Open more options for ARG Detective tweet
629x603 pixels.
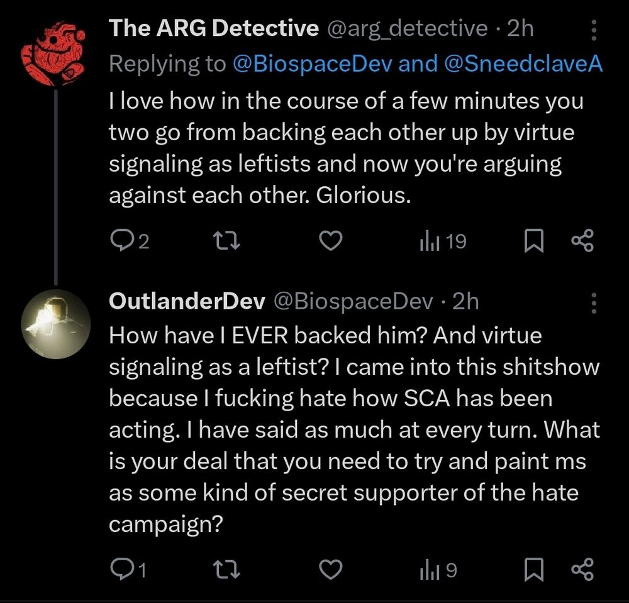tap(594, 30)
